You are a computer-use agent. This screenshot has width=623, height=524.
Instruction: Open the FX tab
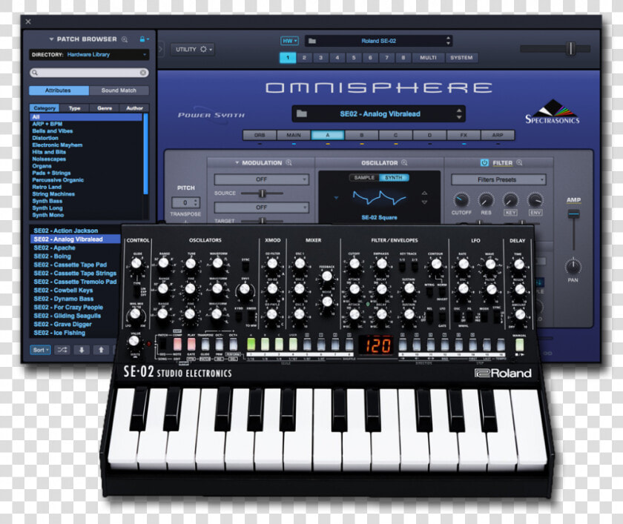(464, 135)
